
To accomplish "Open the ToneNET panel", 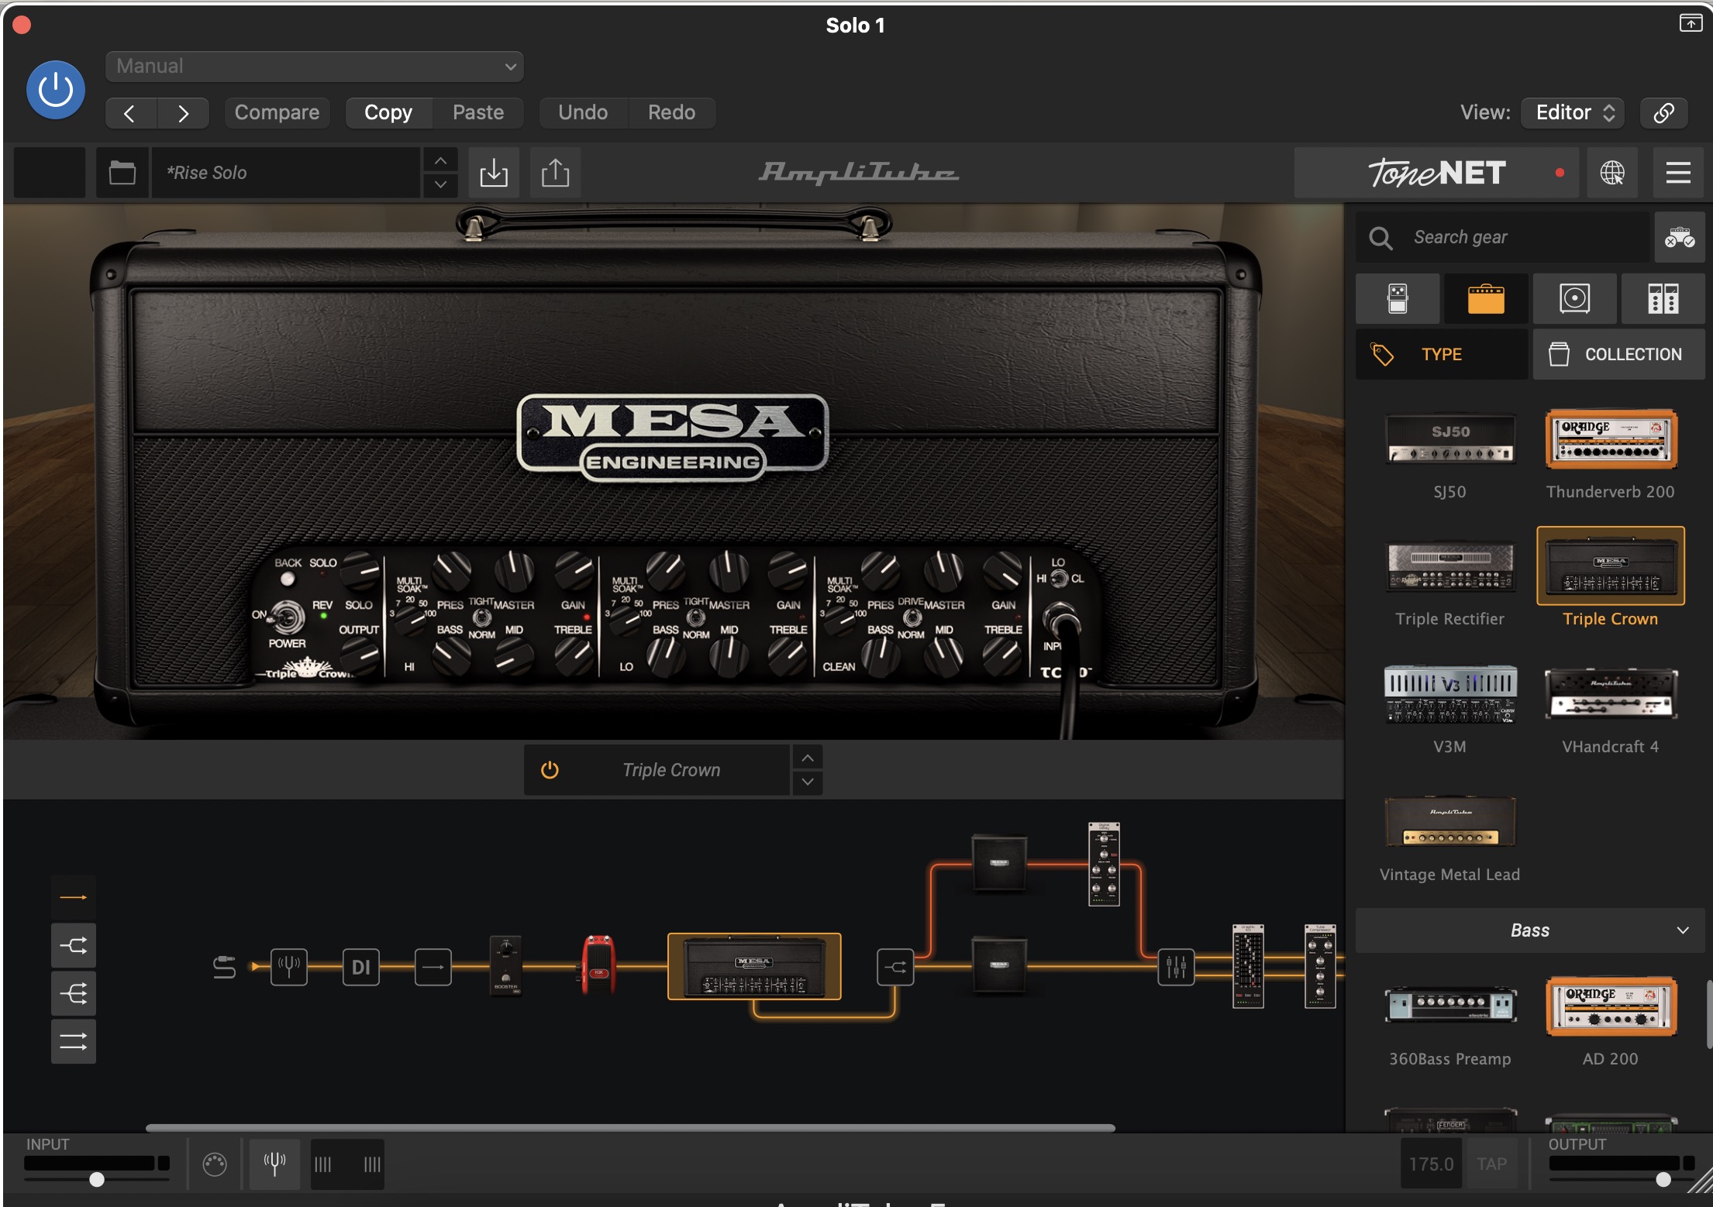I will pyautogui.click(x=1436, y=172).
